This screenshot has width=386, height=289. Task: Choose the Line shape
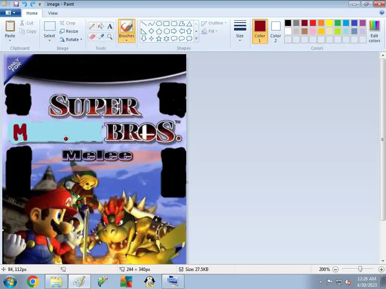click(x=144, y=24)
